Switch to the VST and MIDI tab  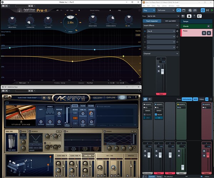click(170, 21)
